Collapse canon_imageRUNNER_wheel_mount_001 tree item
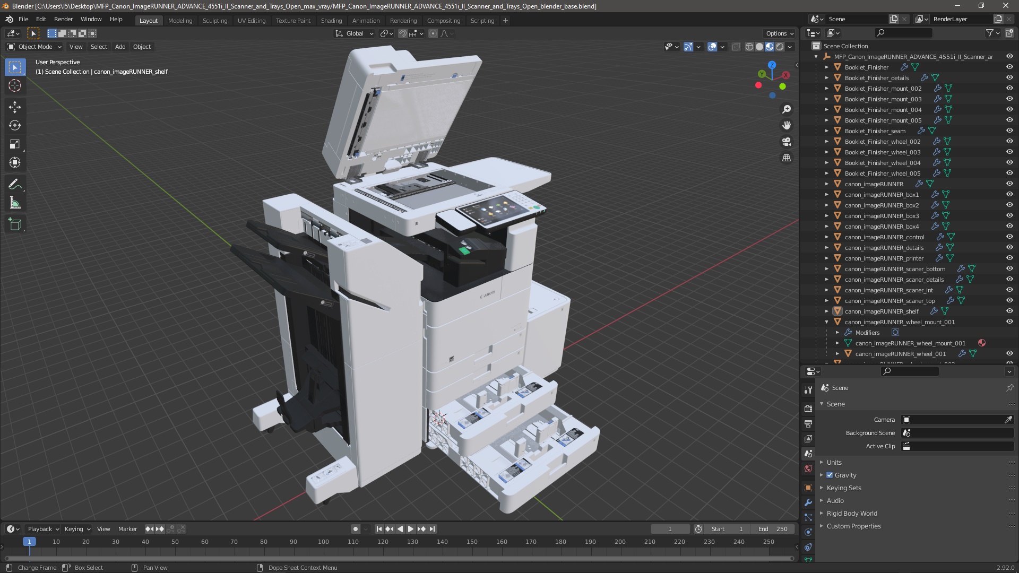Viewport: 1019px width, 573px height. click(x=826, y=322)
